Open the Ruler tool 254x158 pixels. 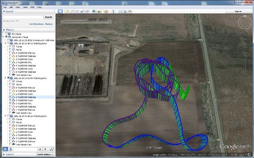tap(113, 11)
